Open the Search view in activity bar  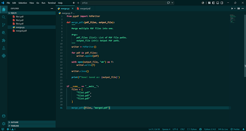(x=4, y=17)
